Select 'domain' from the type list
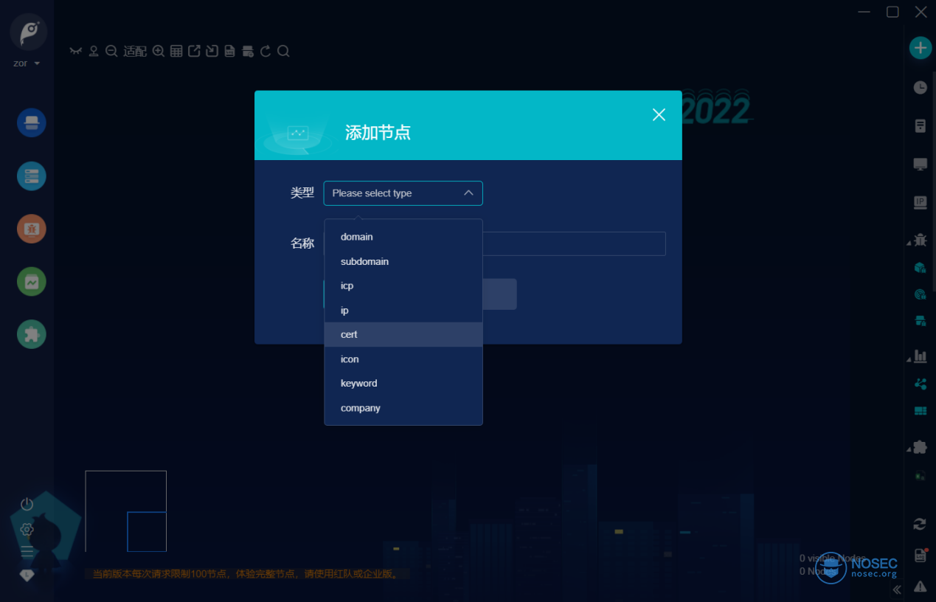Image resolution: width=936 pixels, height=602 pixels. tap(403, 237)
